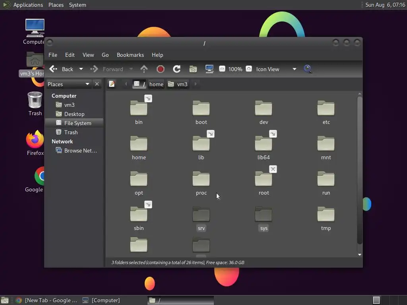Open the View menu
Viewport: 407px width, 305px height.
[x=88, y=55]
